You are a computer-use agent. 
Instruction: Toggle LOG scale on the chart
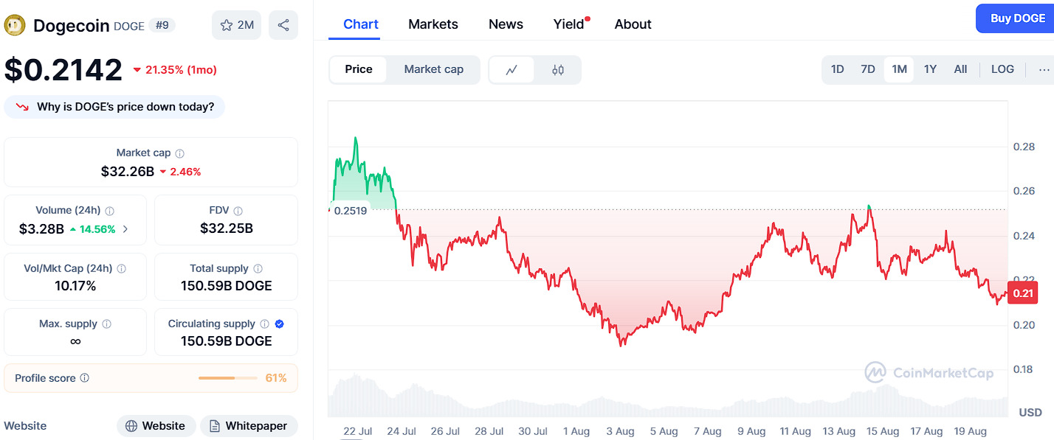(1002, 69)
